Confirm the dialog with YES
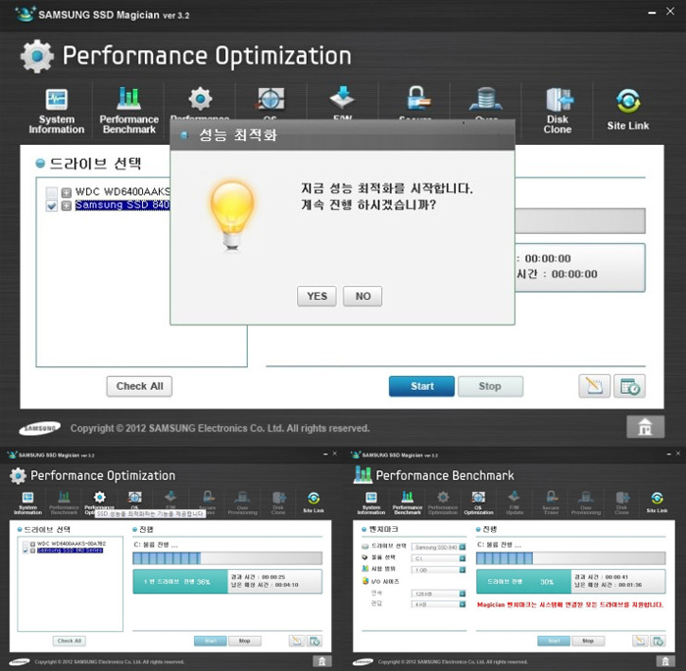This screenshot has width=686, height=671. pyautogui.click(x=317, y=296)
